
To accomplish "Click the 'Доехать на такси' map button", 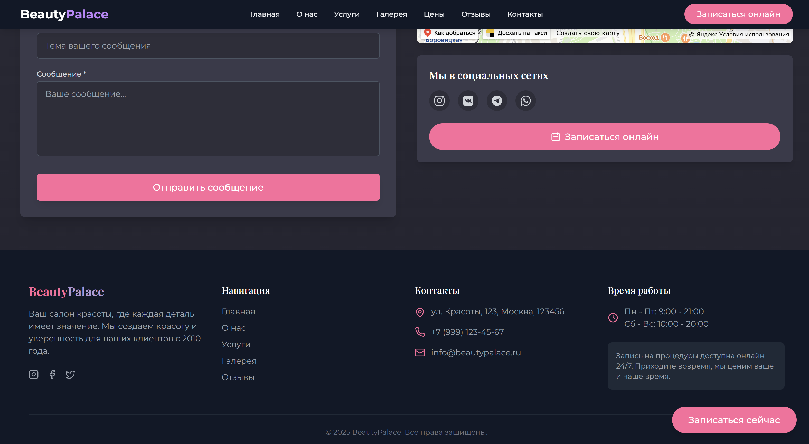I will (517, 33).
